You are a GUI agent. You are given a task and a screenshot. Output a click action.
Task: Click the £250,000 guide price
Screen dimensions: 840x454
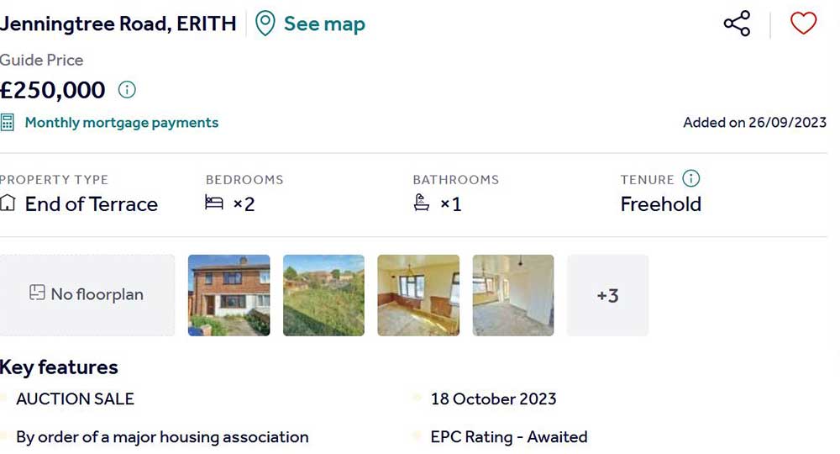coord(53,90)
